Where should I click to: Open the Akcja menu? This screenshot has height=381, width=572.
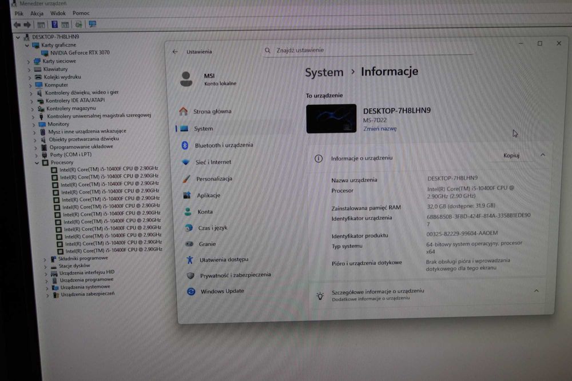click(37, 14)
